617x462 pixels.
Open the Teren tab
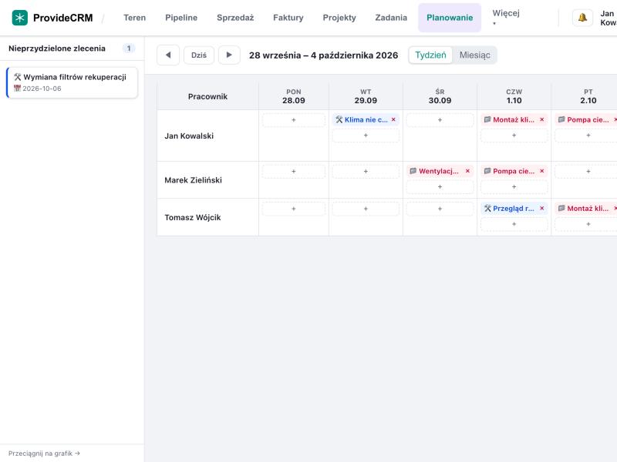[134, 18]
